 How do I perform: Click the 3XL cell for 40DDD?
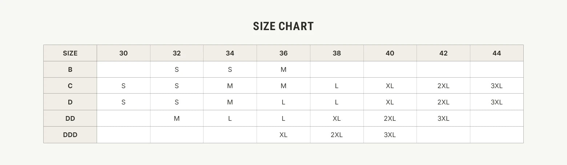[x=390, y=135]
